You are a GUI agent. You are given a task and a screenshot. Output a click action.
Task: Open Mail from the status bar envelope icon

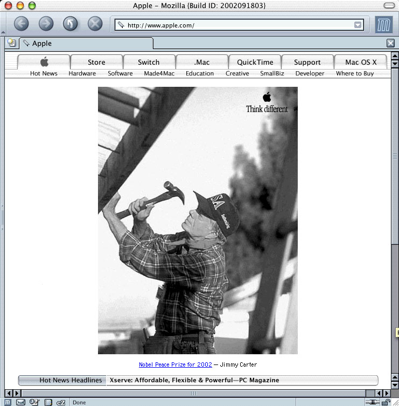click(20, 402)
